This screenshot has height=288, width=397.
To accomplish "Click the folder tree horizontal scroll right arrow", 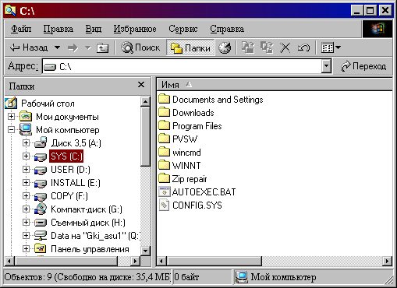I will coord(135,261).
